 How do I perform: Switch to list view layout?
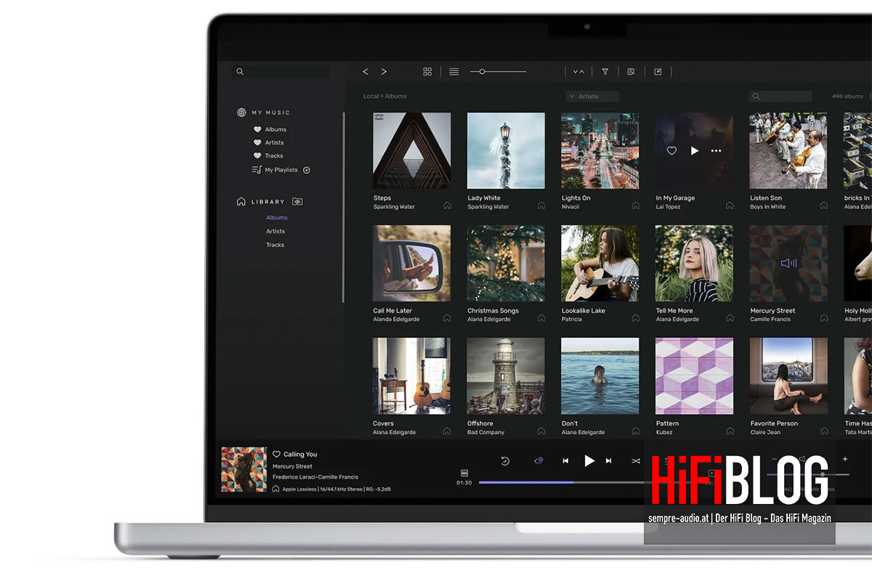click(454, 72)
